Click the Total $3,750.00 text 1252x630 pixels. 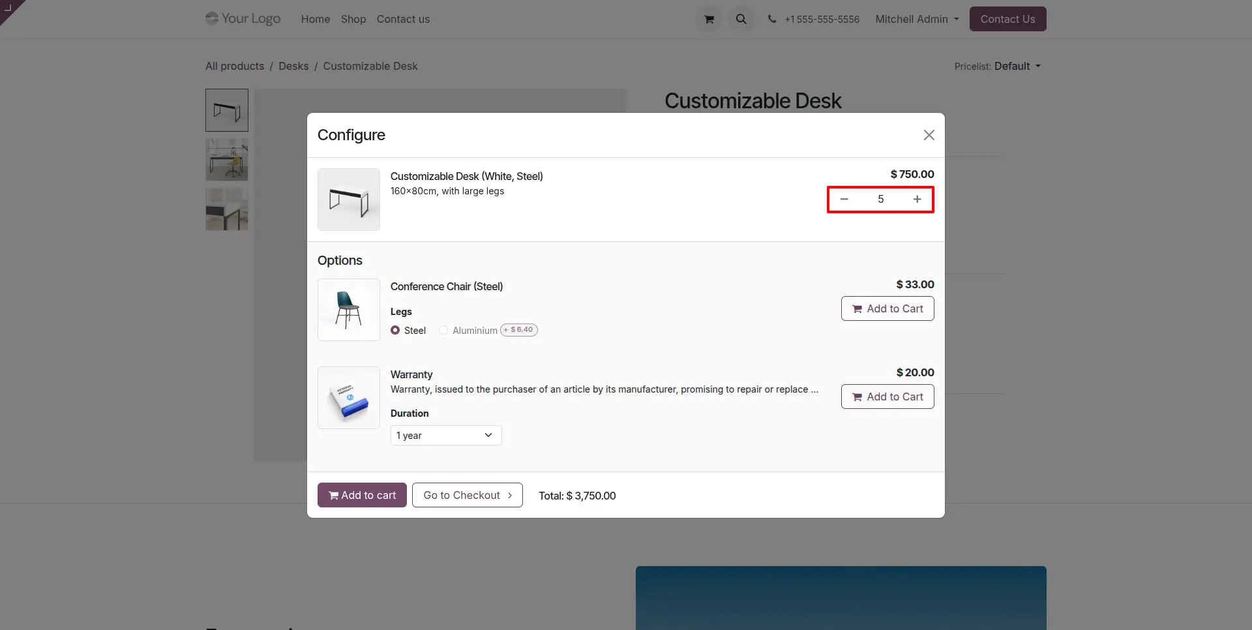577,496
